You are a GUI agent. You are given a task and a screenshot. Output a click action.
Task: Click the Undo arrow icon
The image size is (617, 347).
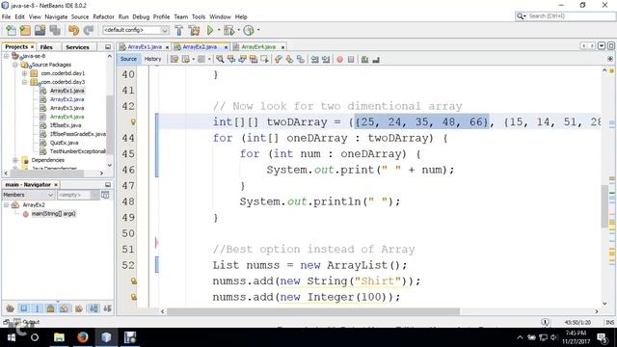[73, 30]
